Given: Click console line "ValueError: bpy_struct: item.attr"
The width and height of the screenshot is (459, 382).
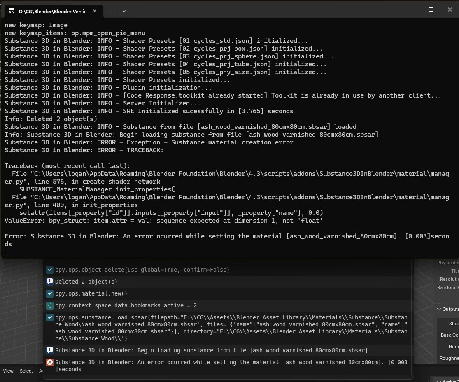Looking at the screenshot, I should point(164,221).
